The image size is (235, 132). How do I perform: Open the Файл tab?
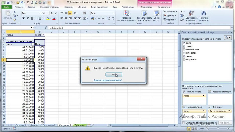(x=7, y=7)
